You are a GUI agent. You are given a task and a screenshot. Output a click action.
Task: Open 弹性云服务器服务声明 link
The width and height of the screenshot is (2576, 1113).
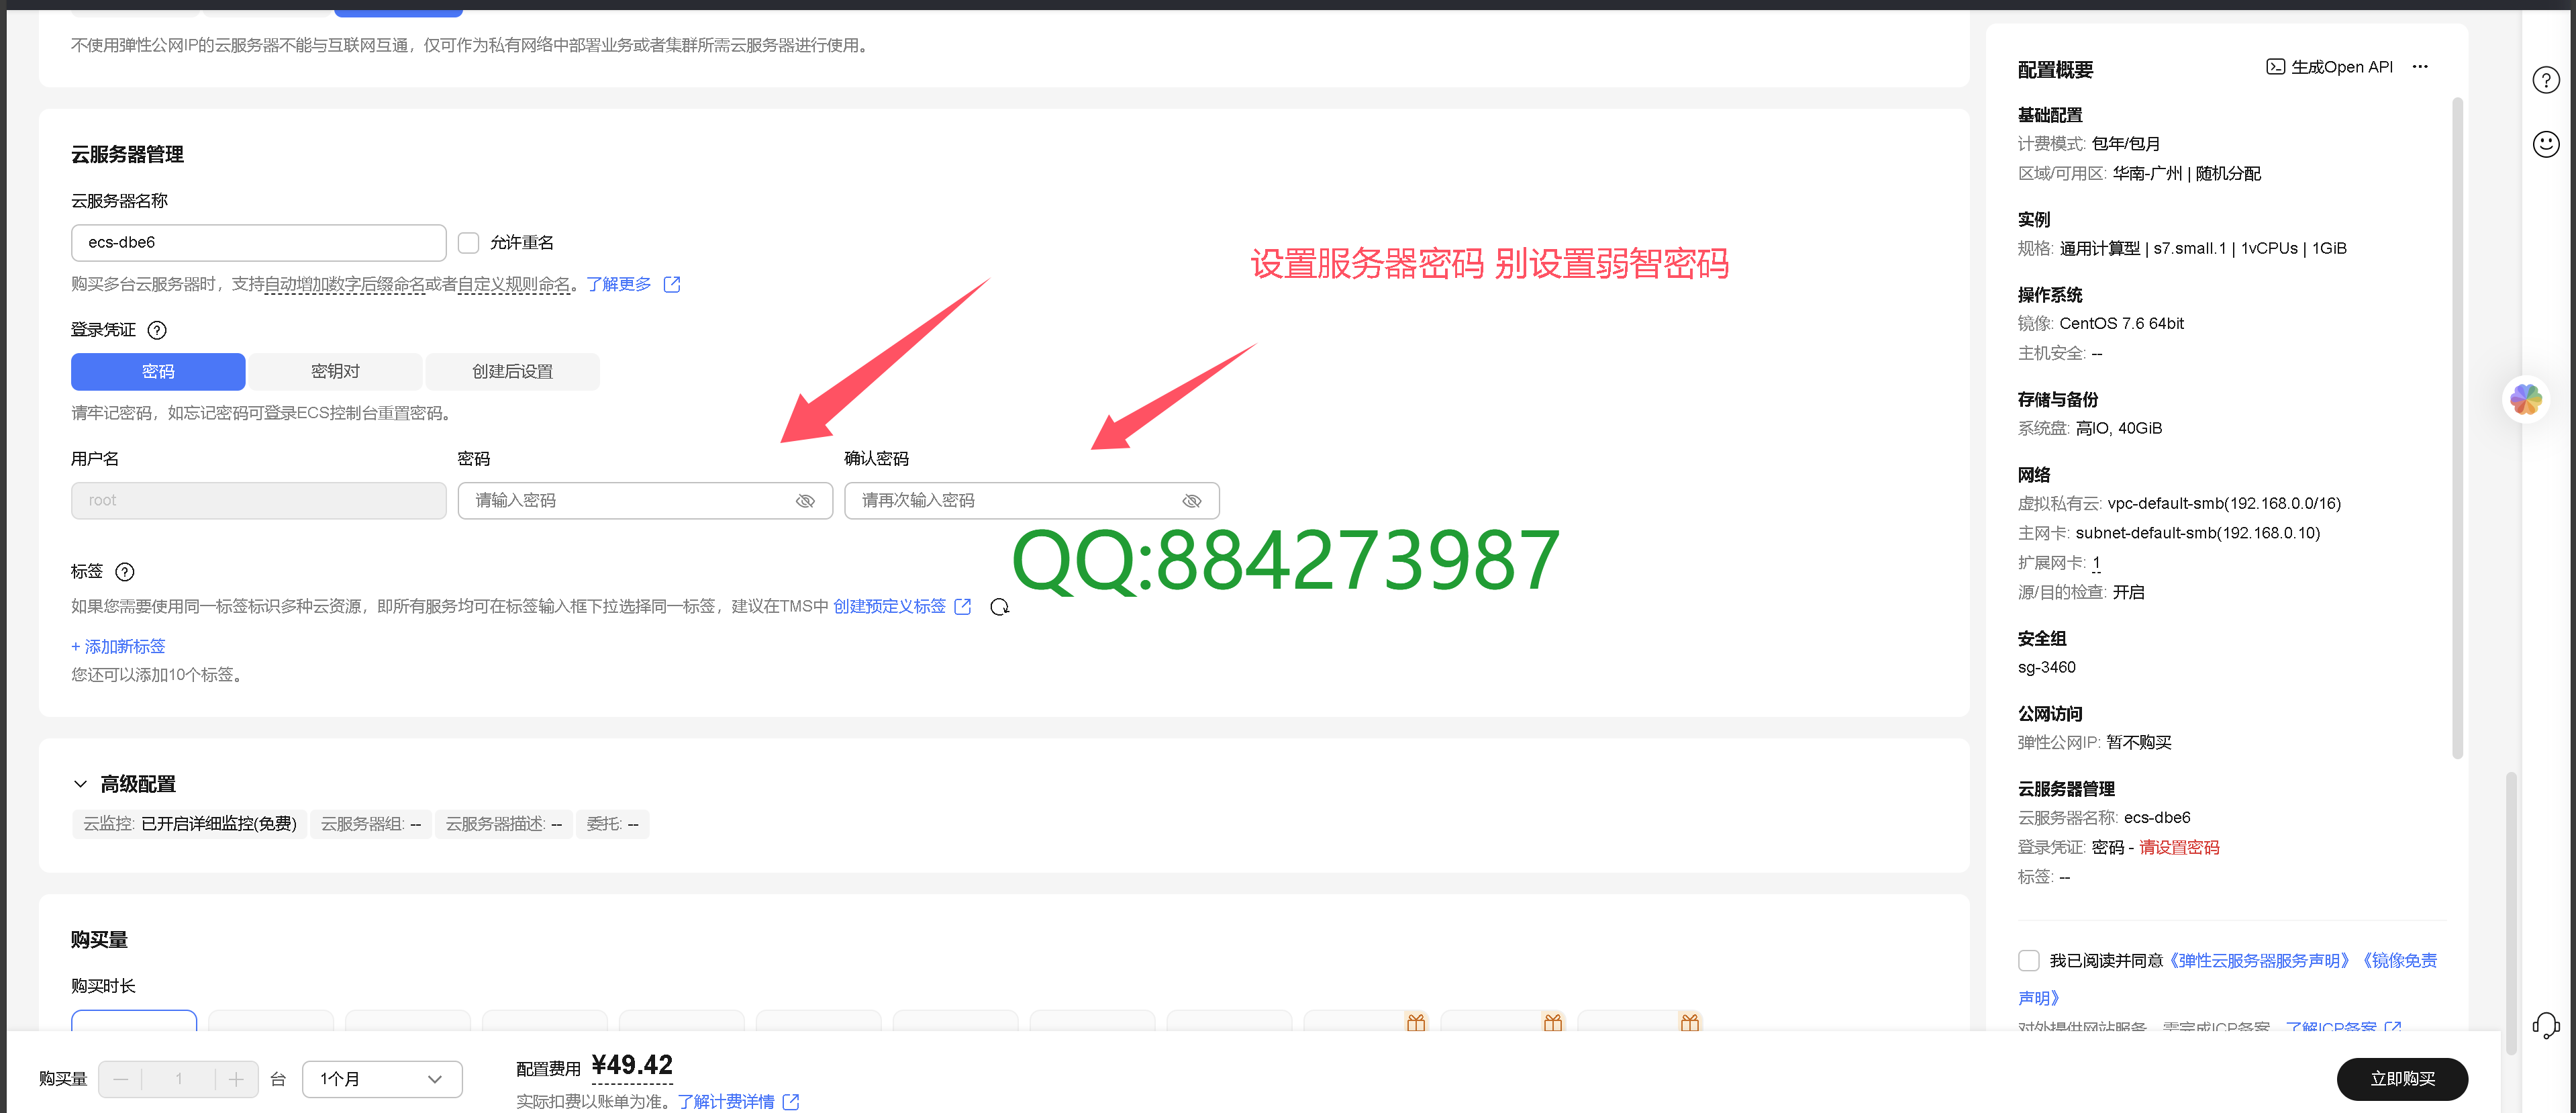(2259, 961)
